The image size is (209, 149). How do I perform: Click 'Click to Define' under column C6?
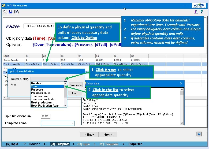click(x=122, y=64)
